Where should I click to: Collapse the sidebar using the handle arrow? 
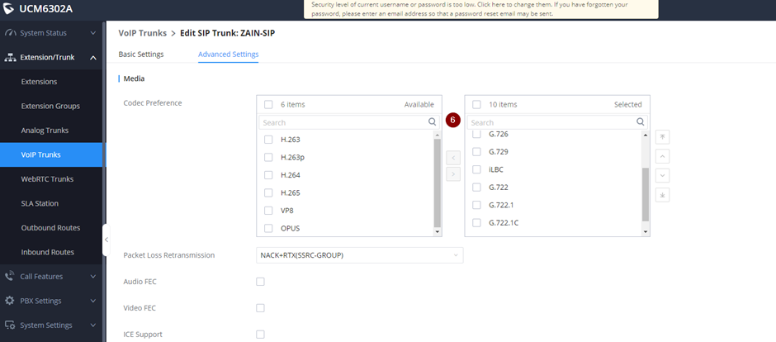pyautogui.click(x=106, y=240)
